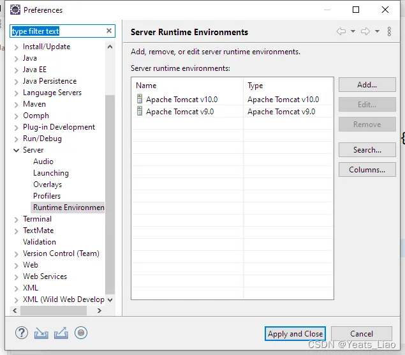
Task: Select the Profilers preference page
Action: [x=47, y=196]
